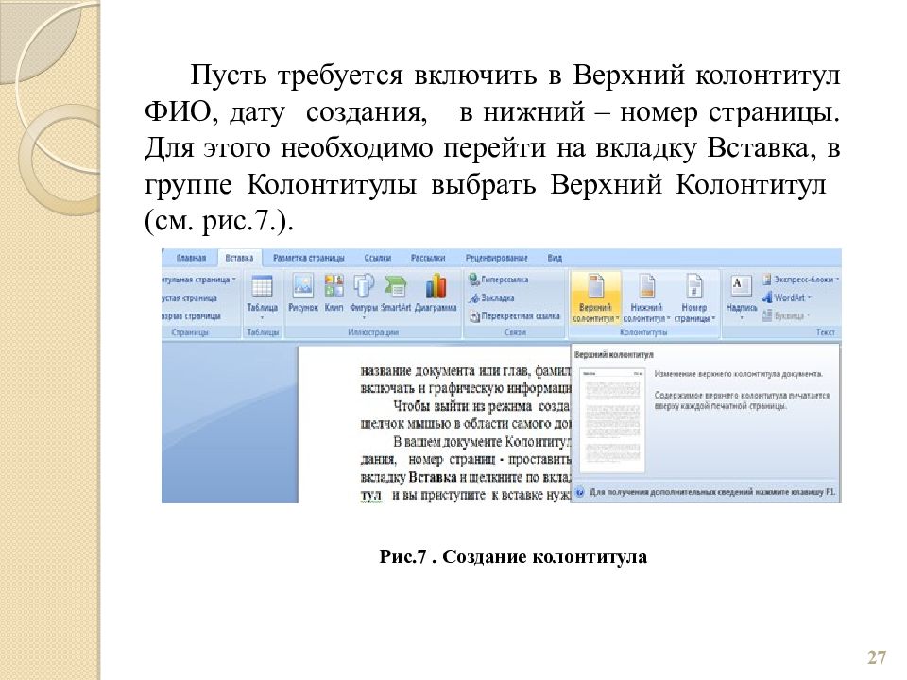This screenshot has width=907, height=680.
Task: Open Клип clip art icon
Action: [334, 293]
